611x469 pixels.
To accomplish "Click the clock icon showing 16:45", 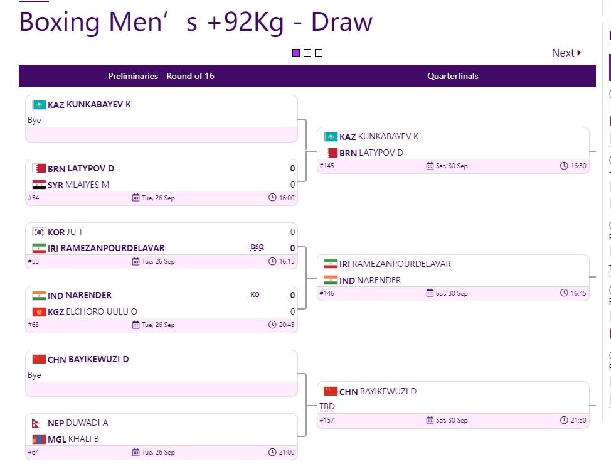I will point(564,293).
